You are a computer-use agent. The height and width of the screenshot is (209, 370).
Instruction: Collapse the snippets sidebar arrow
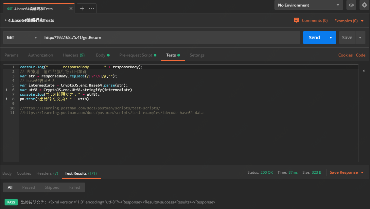[364, 71]
